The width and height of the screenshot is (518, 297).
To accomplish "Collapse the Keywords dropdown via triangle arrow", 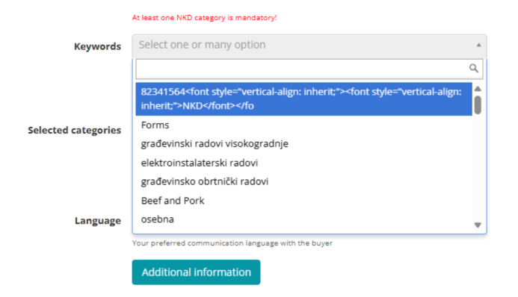I will [478, 45].
